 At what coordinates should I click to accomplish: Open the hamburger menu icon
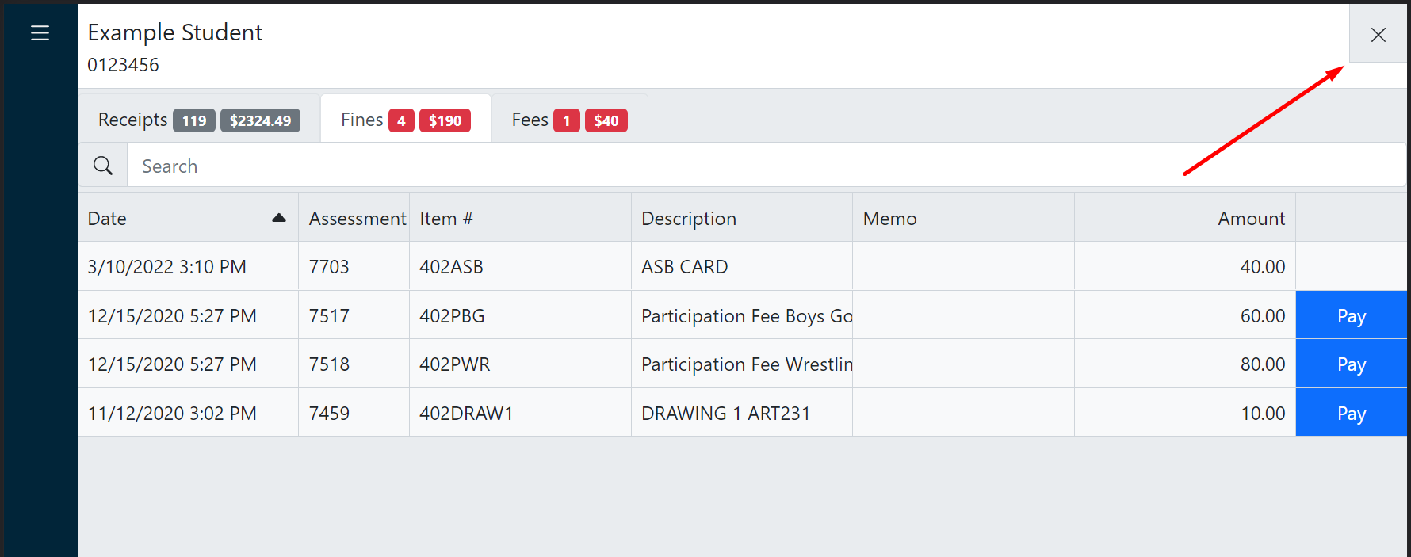pyautogui.click(x=40, y=32)
